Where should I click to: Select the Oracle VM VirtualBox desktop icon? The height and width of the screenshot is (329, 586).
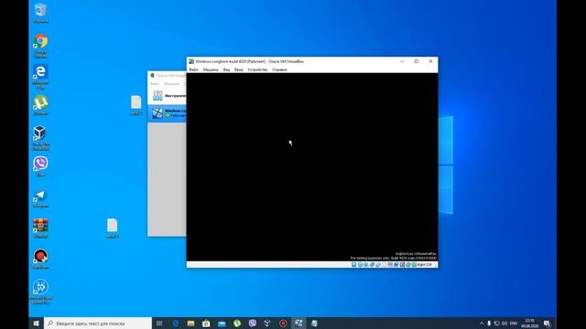click(x=40, y=138)
